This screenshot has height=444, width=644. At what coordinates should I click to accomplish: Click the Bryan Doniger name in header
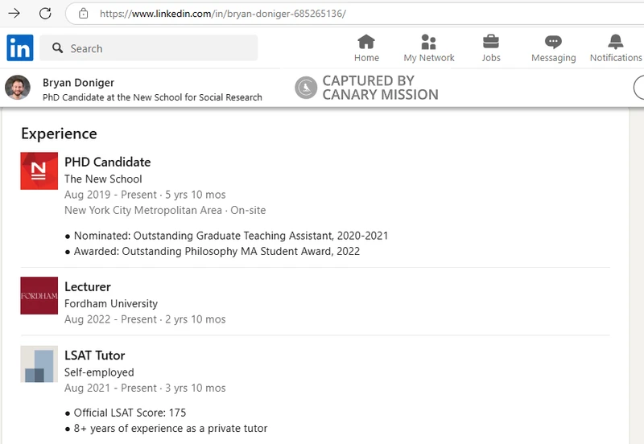(78, 83)
